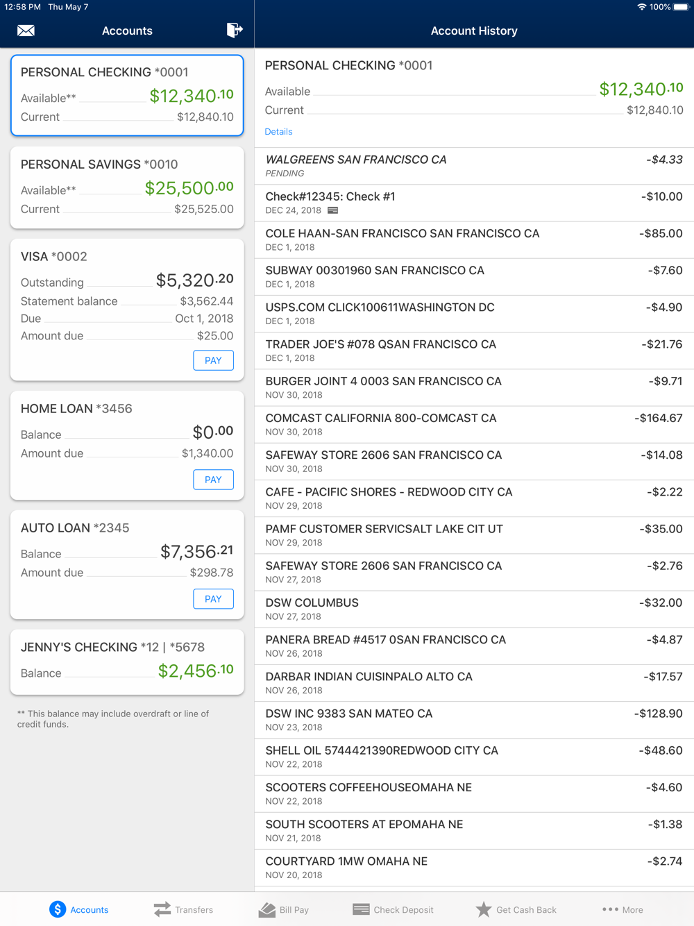Viewport: 694px width, 926px height.
Task: Tap the Get Cash Back star icon
Action: [x=484, y=909]
